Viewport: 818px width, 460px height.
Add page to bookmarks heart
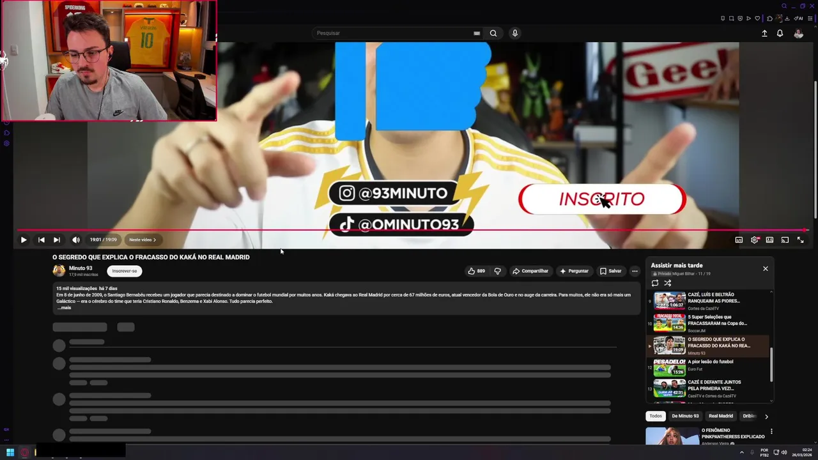pos(758,19)
